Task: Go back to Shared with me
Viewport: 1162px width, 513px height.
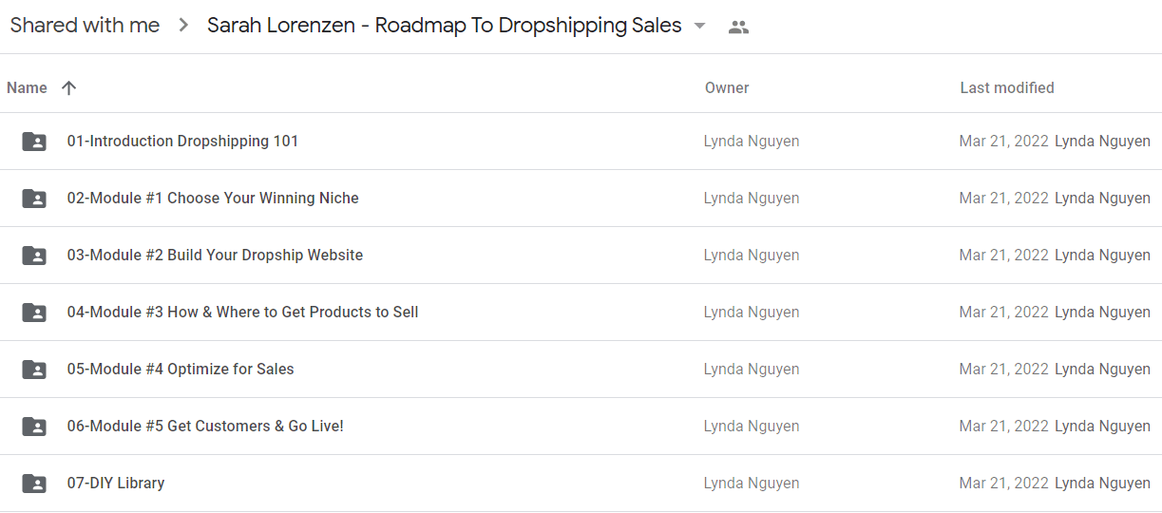Action: [x=85, y=26]
